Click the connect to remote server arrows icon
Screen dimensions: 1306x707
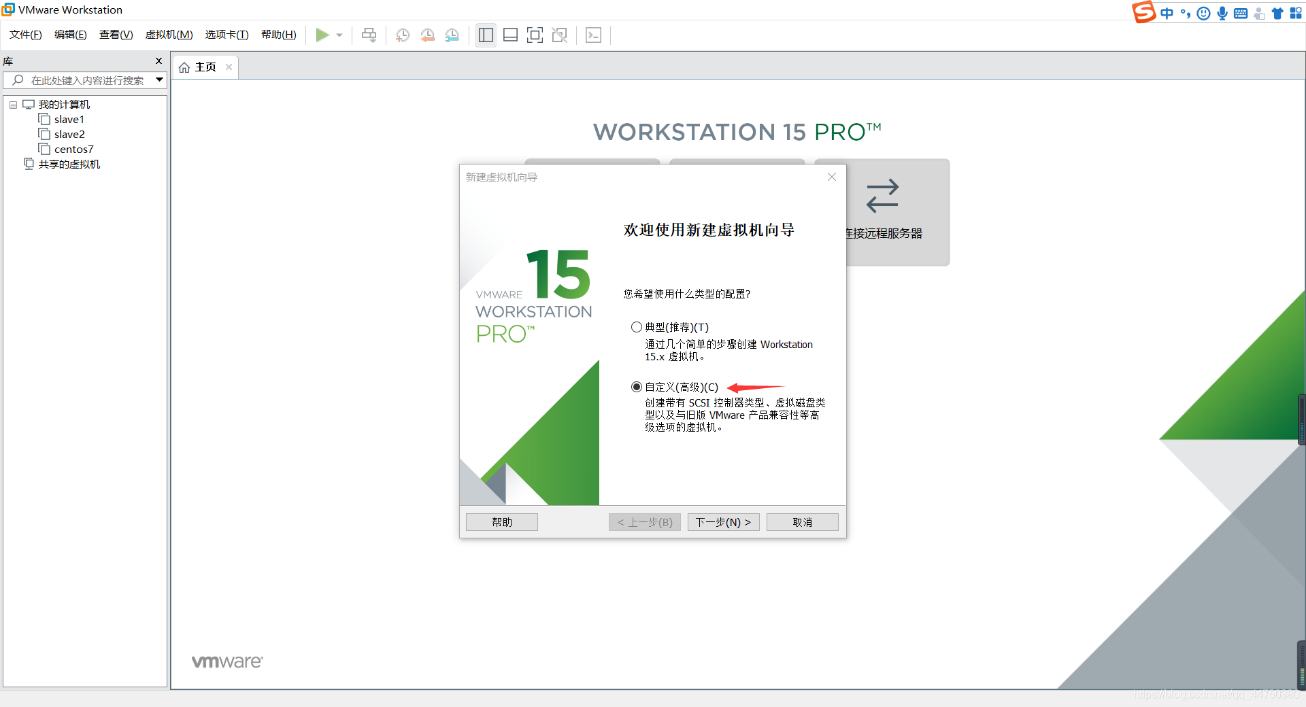click(882, 196)
